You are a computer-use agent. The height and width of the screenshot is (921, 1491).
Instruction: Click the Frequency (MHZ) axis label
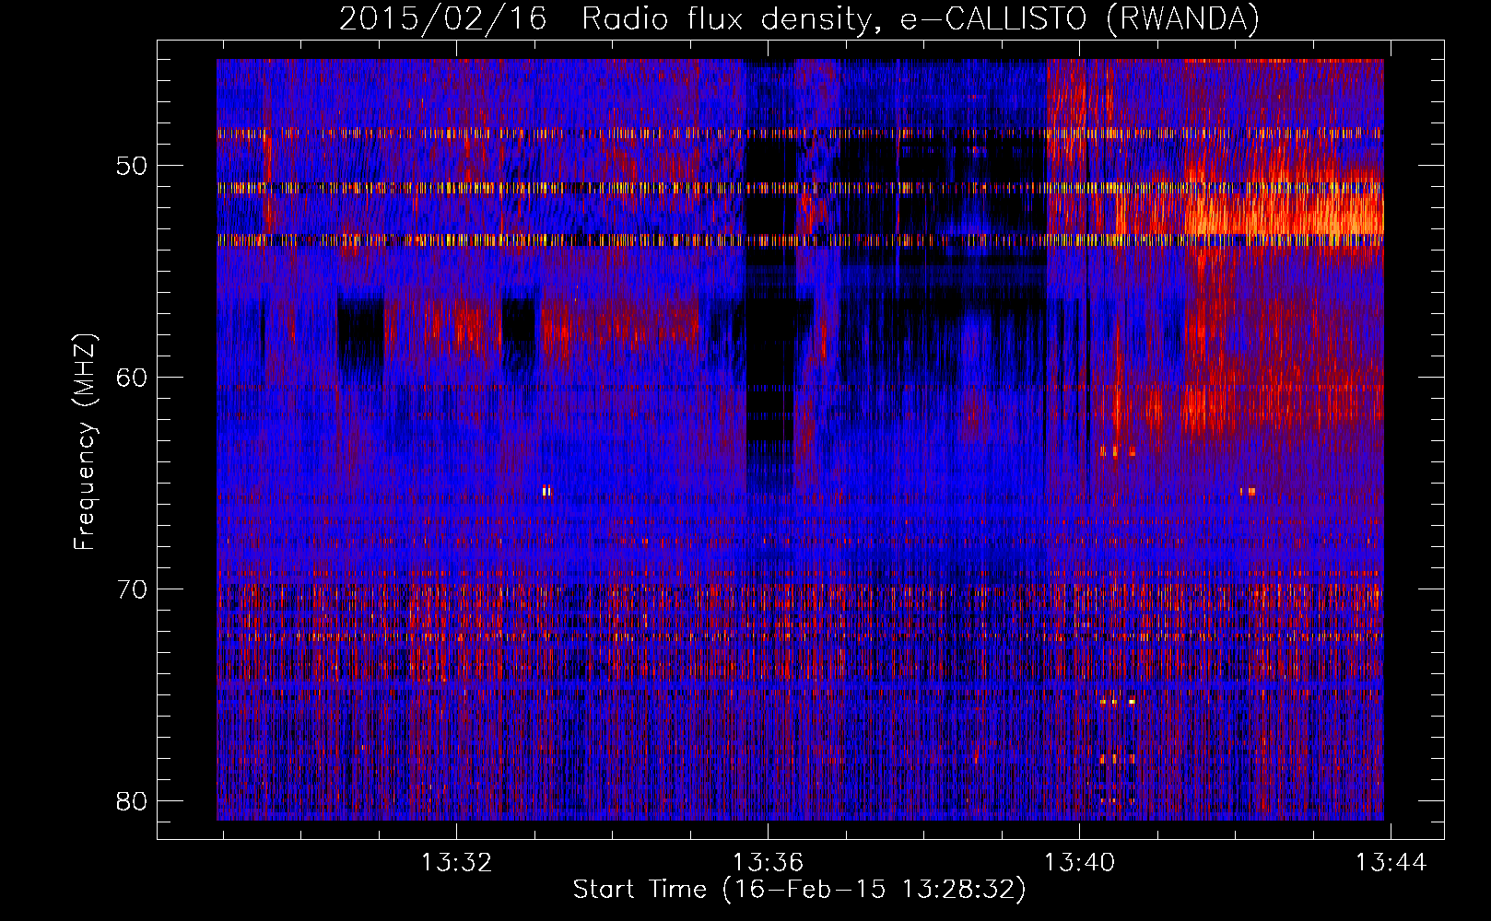click(x=85, y=441)
